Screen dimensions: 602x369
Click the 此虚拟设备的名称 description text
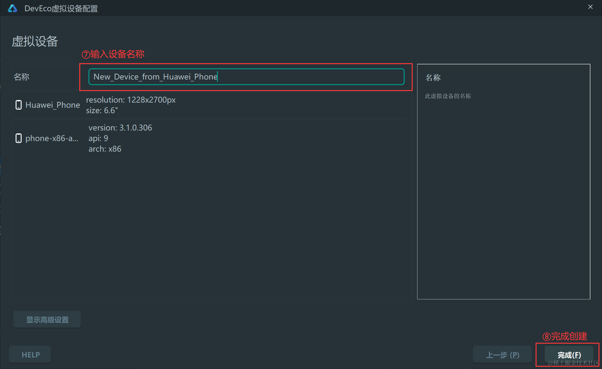coord(448,96)
